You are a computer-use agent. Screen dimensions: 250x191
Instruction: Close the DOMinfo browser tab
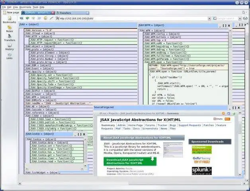53,13
